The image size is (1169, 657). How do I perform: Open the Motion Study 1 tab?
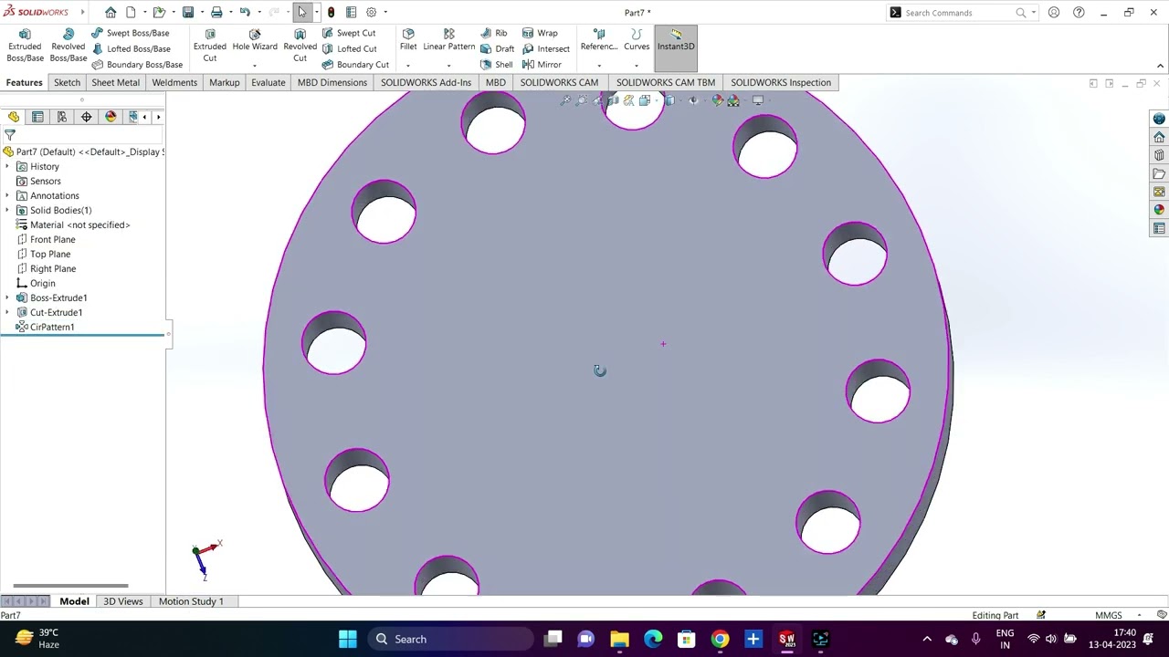[191, 601]
